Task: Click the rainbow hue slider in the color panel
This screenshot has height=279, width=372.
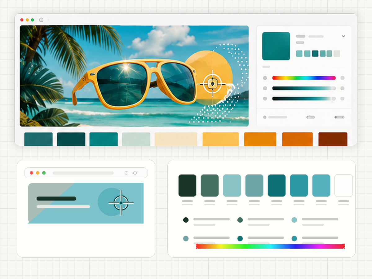Action: 304,78
